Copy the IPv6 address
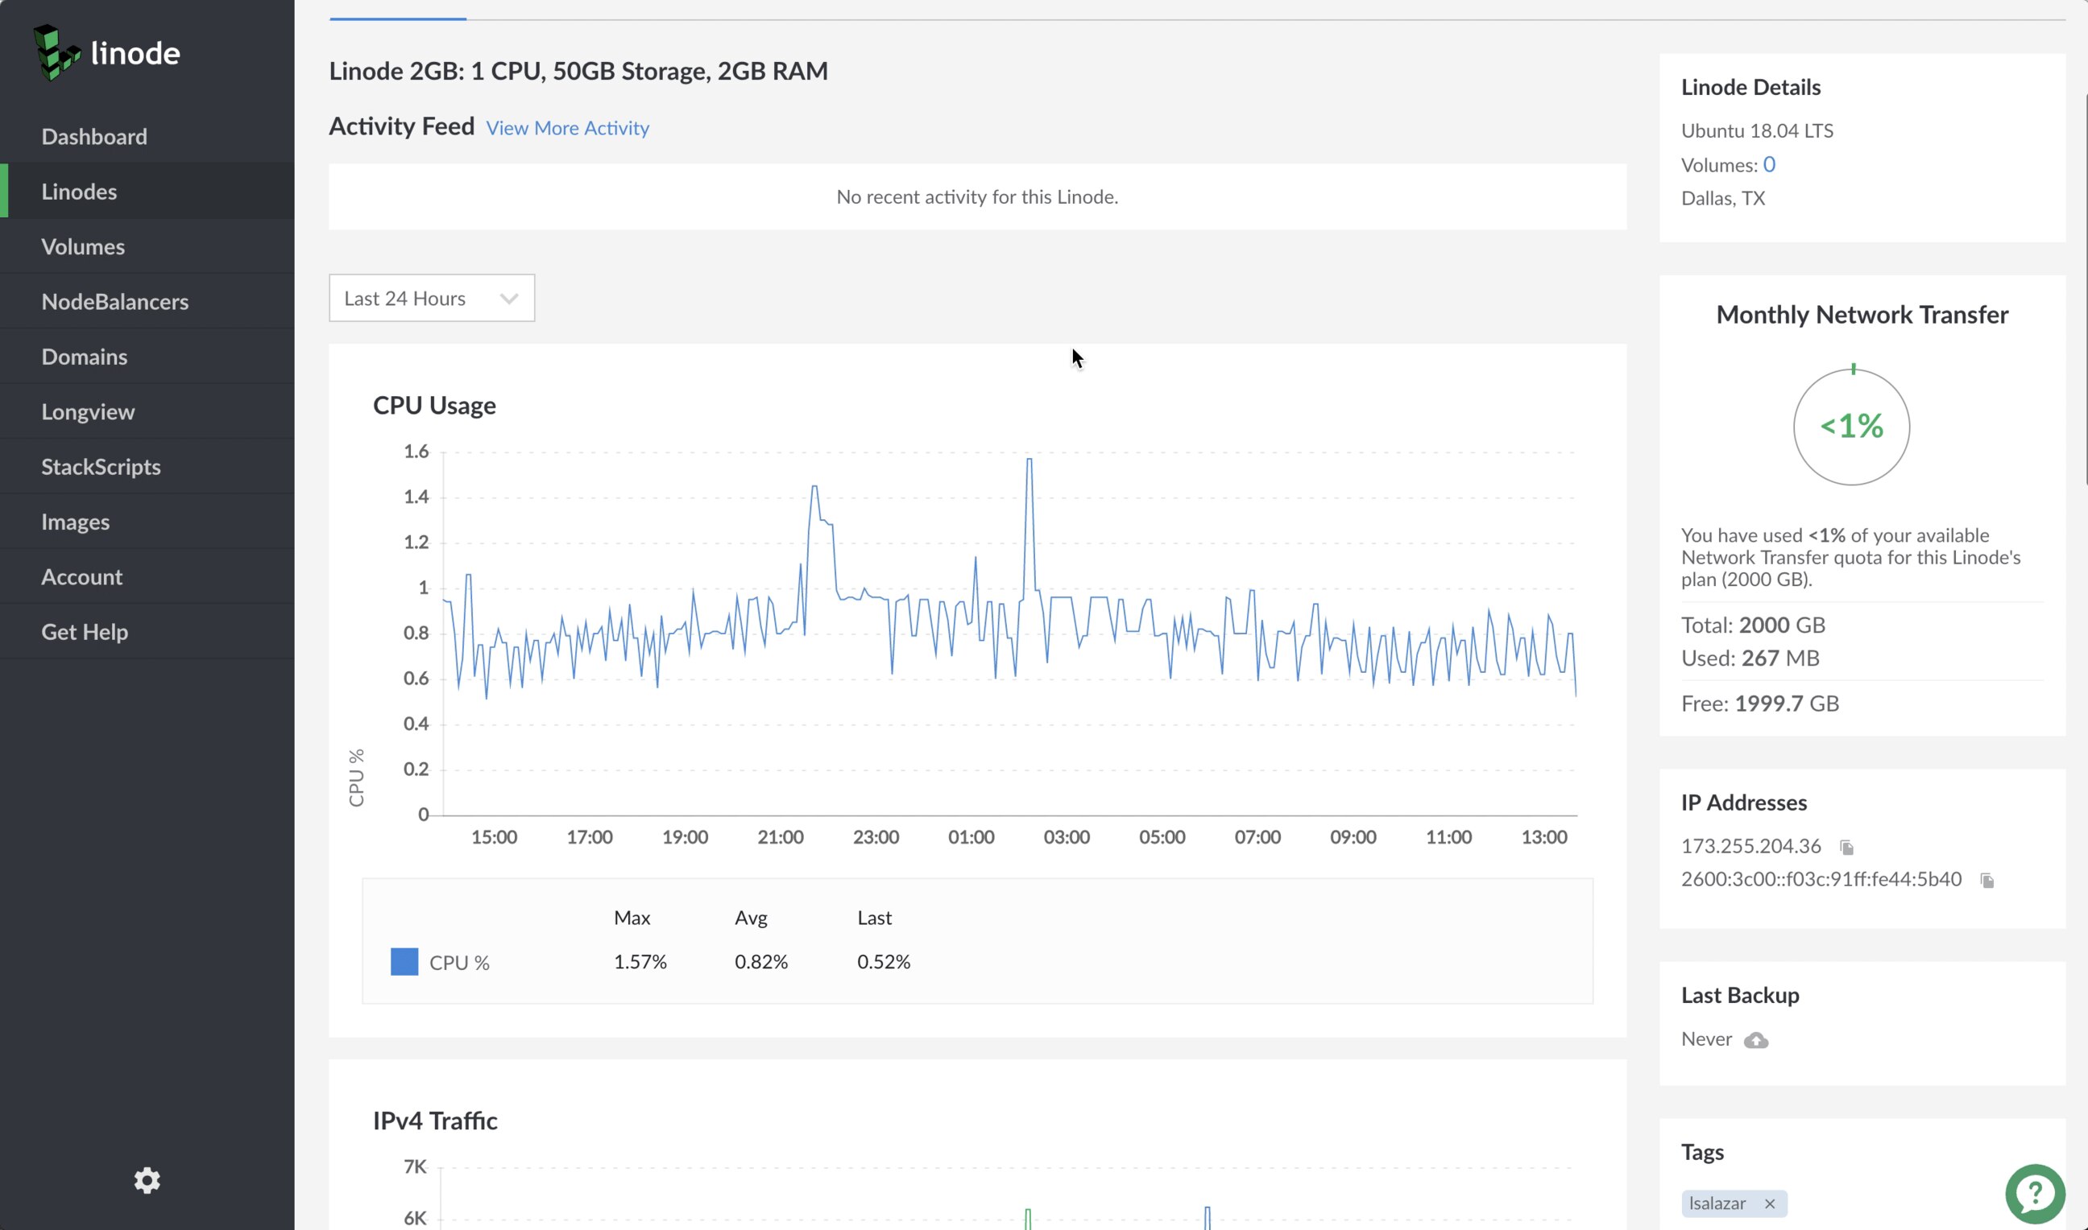2088x1230 pixels. [x=1986, y=880]
